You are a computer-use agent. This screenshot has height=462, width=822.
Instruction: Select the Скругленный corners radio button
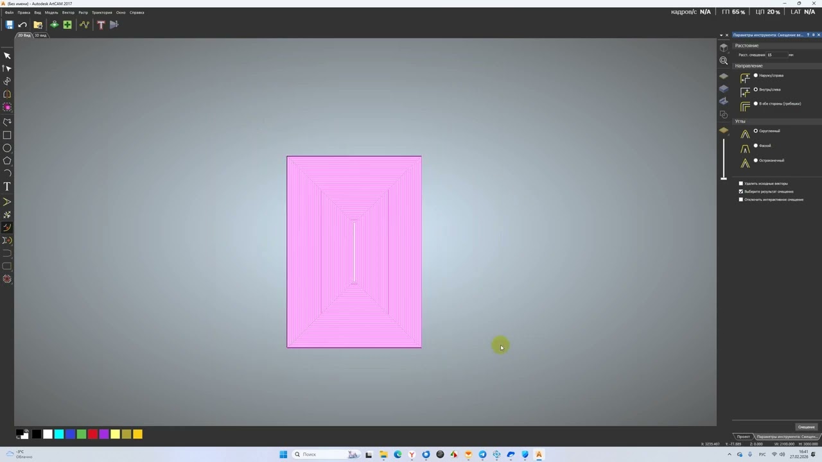click(756, 131)
